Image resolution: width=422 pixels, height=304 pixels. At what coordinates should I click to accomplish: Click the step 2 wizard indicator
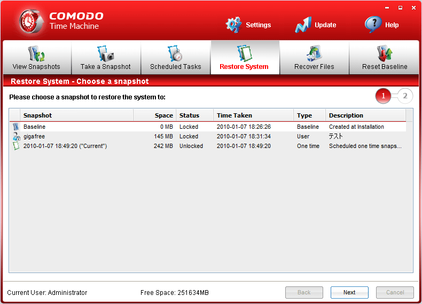405,96
